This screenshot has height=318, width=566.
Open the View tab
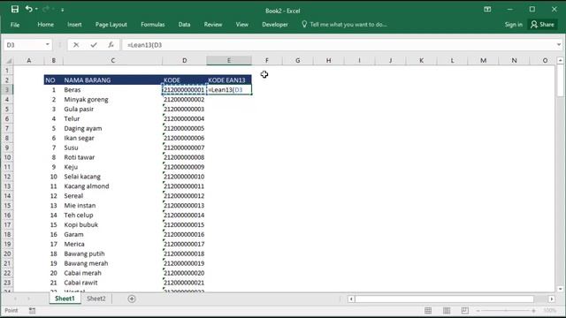coord(241,25)
